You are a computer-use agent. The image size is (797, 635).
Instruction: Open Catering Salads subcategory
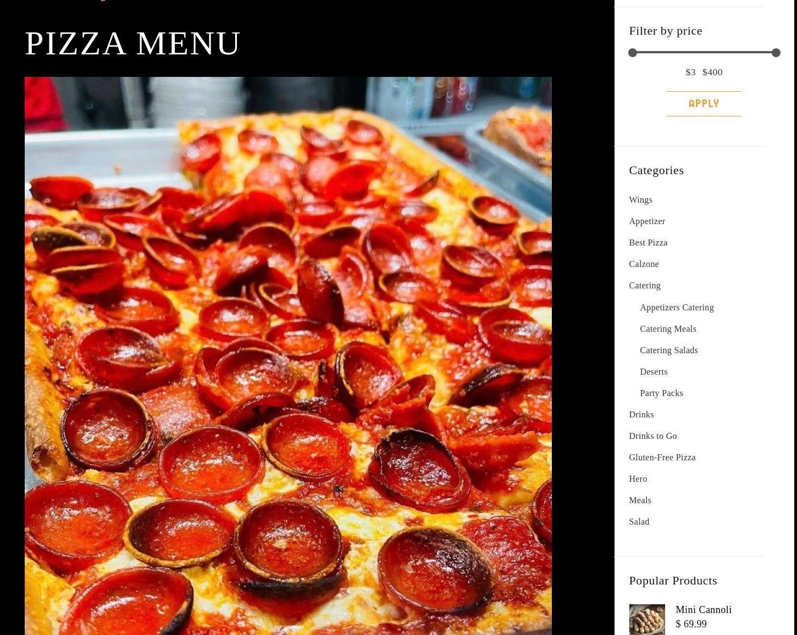point(668,350)
